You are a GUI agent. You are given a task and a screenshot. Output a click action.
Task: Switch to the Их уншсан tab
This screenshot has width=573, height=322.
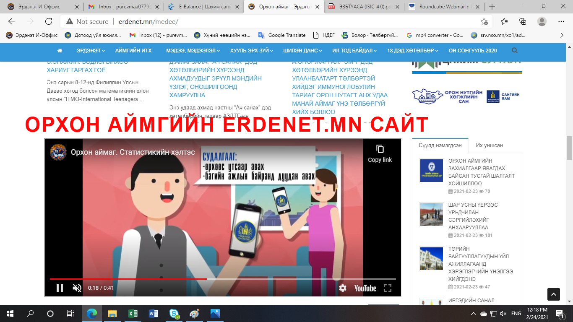[489, 145]
